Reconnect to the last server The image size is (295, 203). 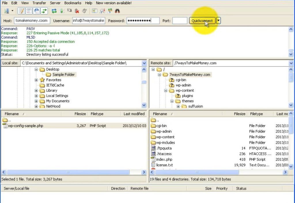point(84,11)
